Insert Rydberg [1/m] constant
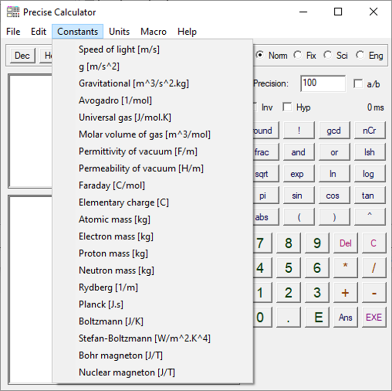Screen dimensions: 392x391 point(152,288)
